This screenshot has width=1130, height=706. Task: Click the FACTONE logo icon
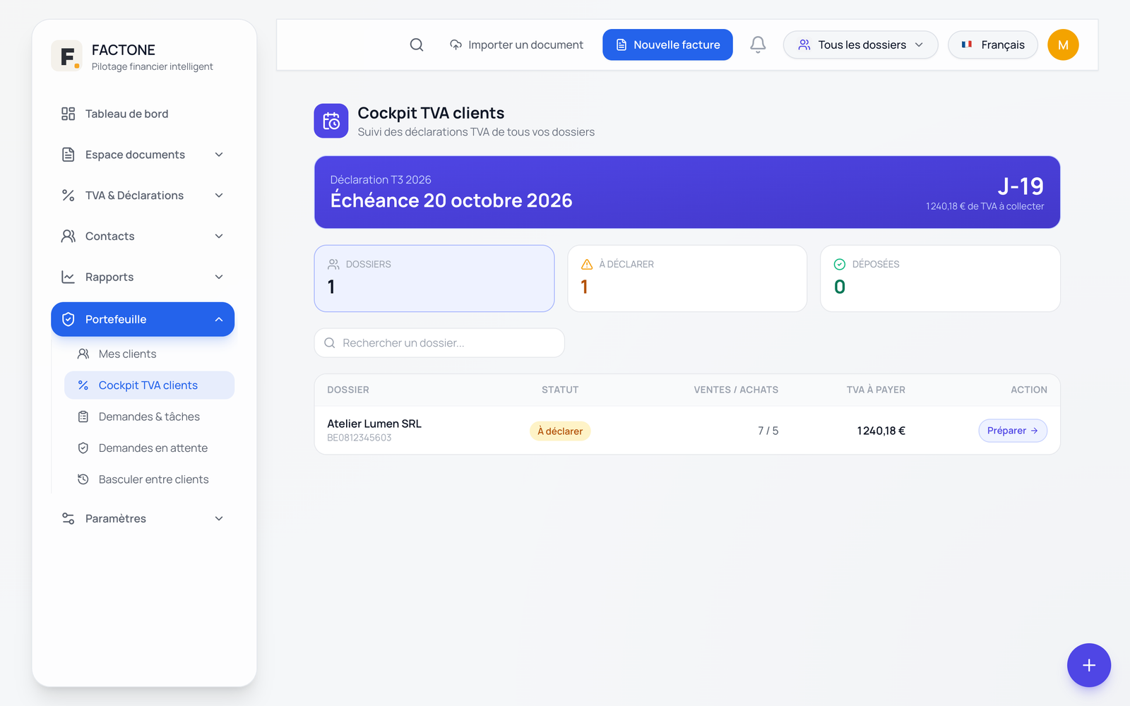(66, 56)
